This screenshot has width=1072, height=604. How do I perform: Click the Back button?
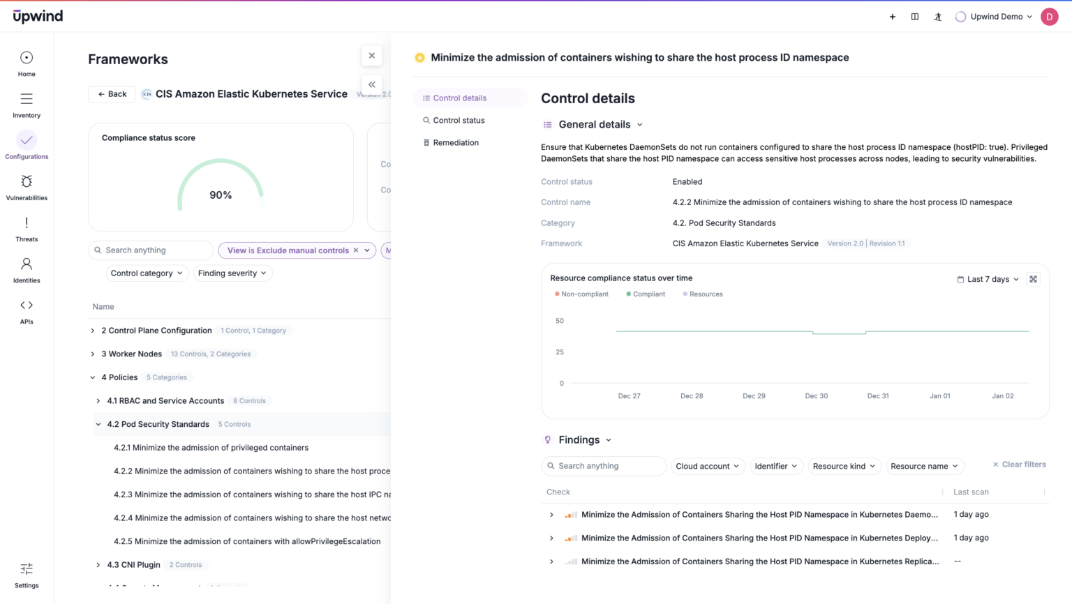click(112, 93)
